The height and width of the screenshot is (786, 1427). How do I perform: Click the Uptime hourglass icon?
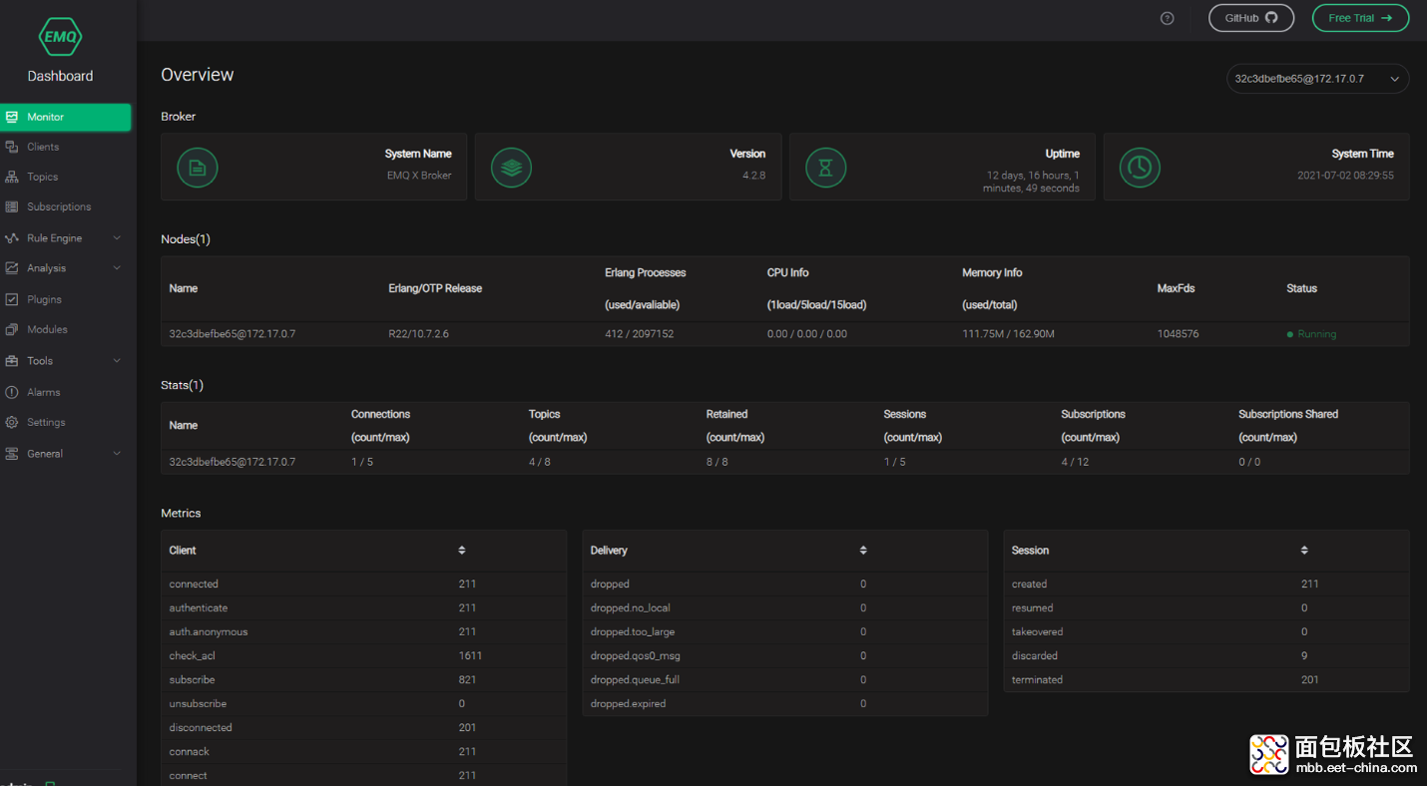[826, 168]
